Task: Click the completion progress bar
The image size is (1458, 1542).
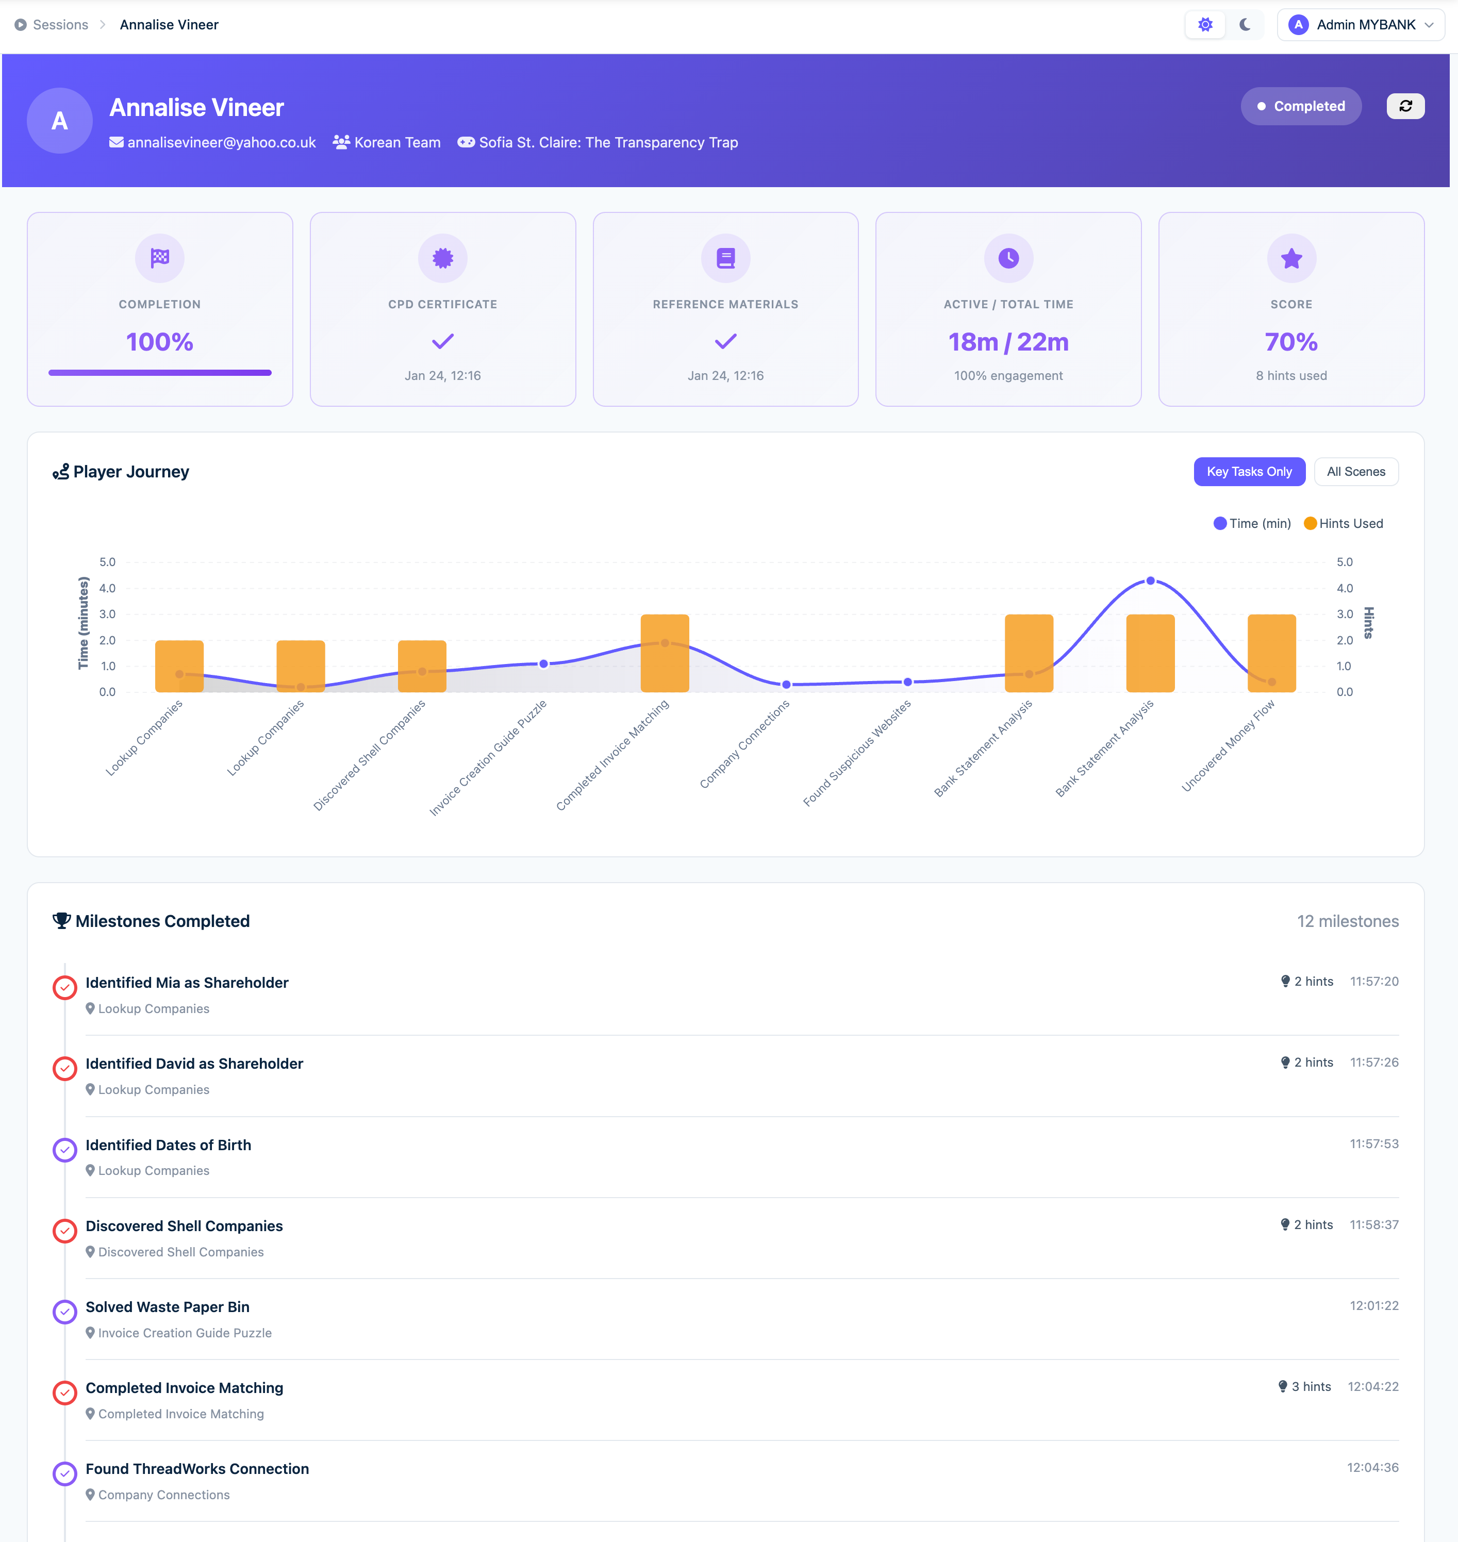Action: (x=160, y=373)
